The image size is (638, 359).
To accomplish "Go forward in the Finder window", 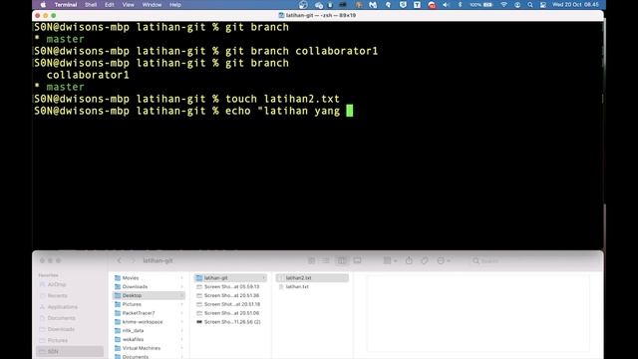I will [133, 260].
